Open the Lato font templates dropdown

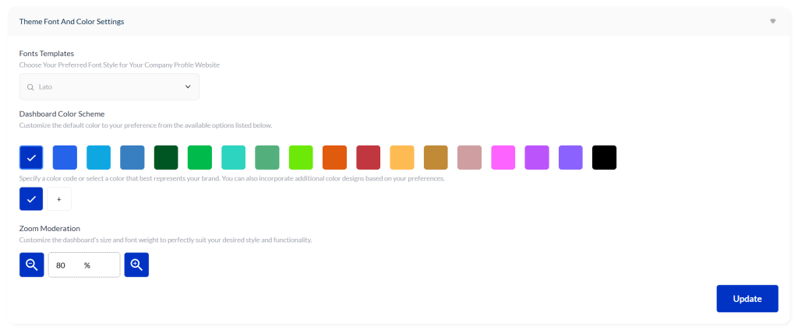pyautogui.click(x=109, y=87)
